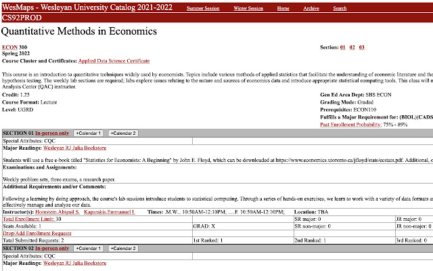Open Section 02 Wesleyan RJ Julia Bookstore link

click(75, 263)
